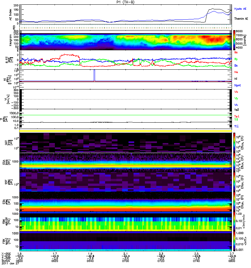Click the 0700 time tick label
Viewport: 251px width, 268px height.
pos(126,261)
